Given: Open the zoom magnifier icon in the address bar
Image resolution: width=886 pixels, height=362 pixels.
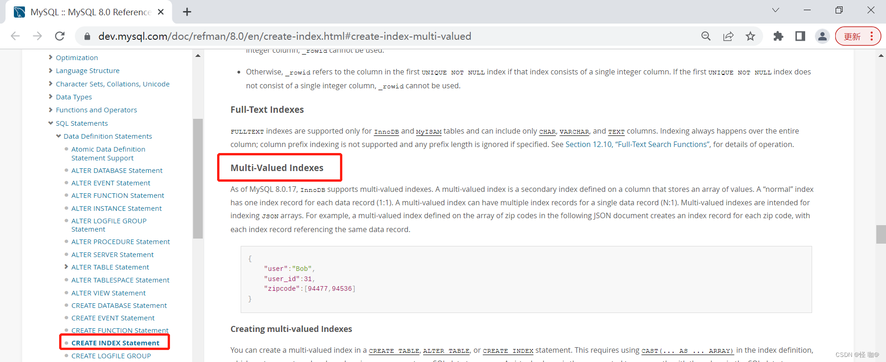Looking at the screenshot, I should pos(706,36).
